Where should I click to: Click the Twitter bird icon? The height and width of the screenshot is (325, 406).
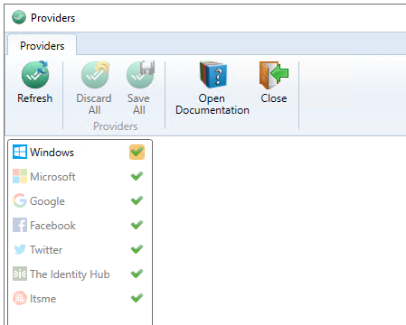20,249
